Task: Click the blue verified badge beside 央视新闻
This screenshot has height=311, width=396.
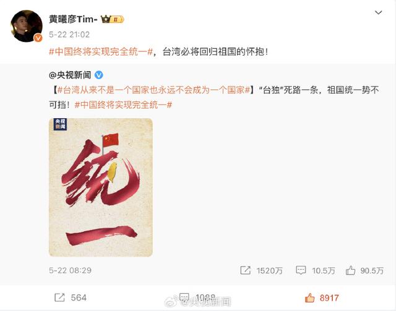Action: [99, 75]
